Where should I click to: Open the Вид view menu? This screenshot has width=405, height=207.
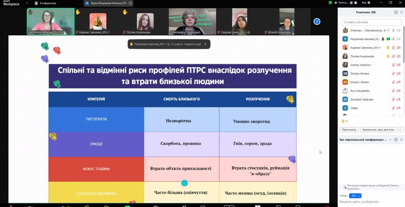click(x=366, y=3)
